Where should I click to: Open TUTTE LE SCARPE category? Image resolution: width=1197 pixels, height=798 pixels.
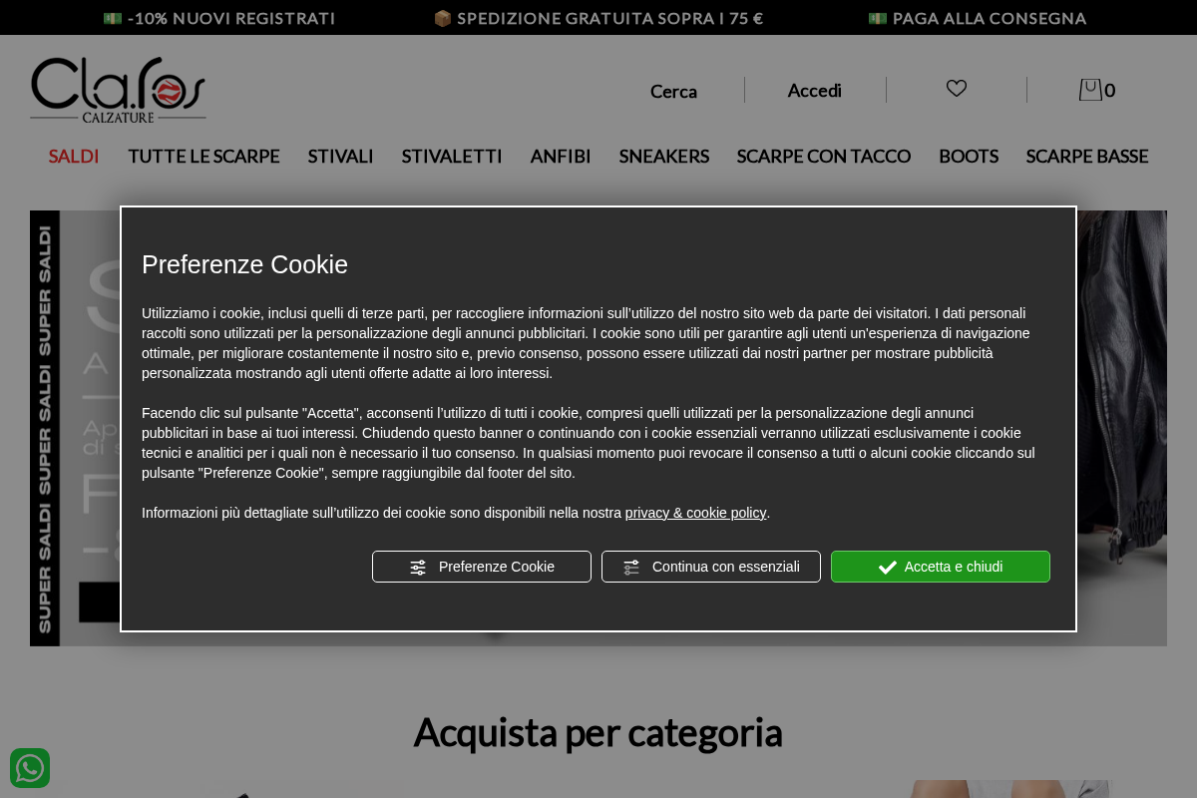tap(203, 156)
